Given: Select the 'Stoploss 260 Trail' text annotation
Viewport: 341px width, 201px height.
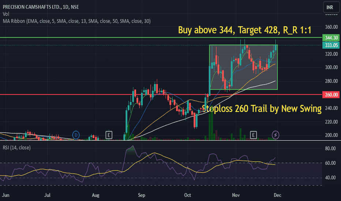Looking at the screenshot, I should 262,109.
